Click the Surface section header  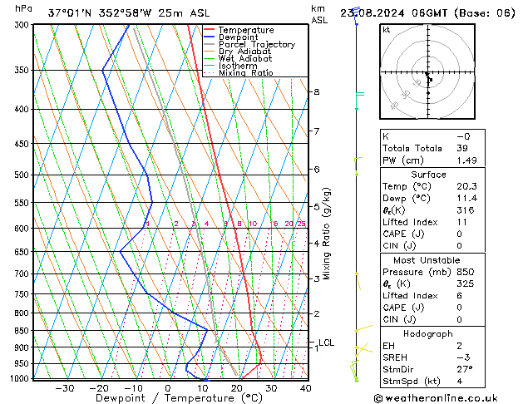coord(428,175)
